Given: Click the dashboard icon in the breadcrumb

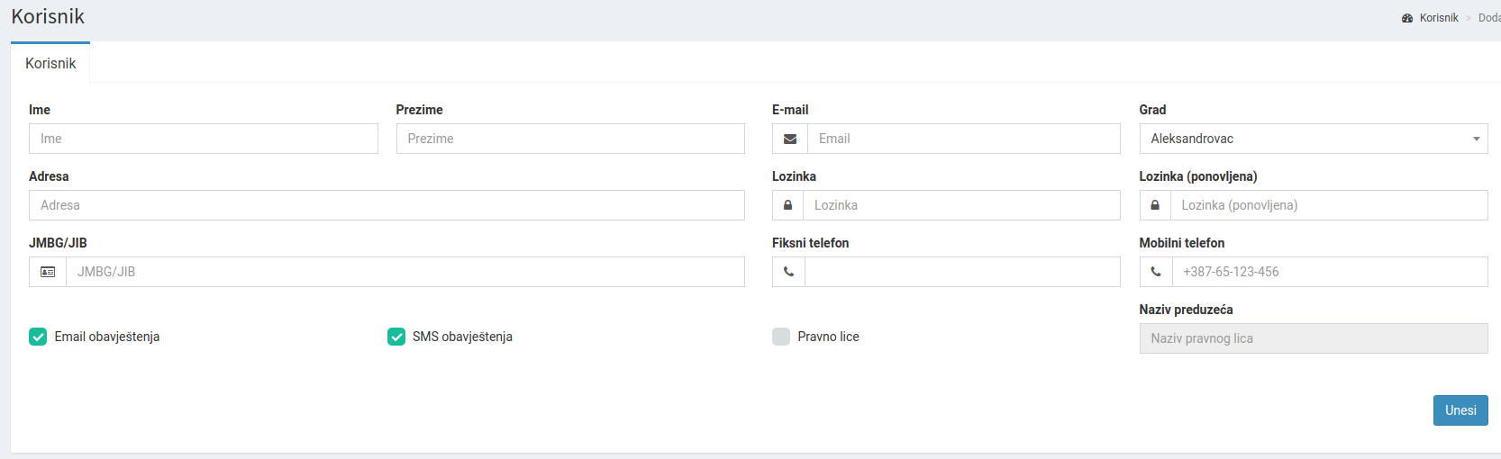Looking at the screenshot, I should (x=1407, y=18).
